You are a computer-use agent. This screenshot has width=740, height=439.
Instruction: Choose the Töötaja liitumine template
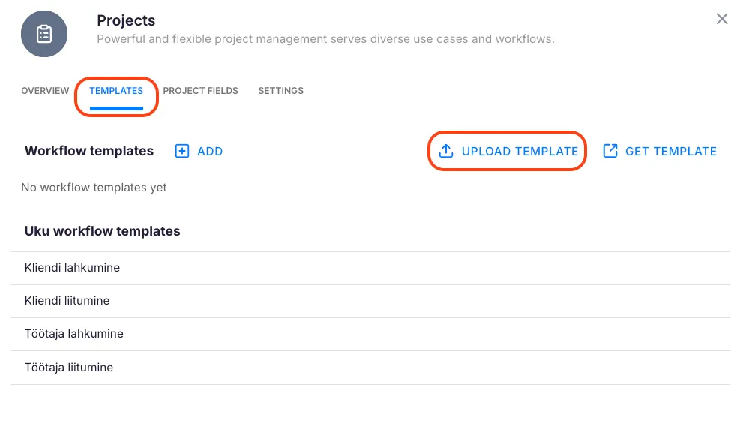coord(69,368)
